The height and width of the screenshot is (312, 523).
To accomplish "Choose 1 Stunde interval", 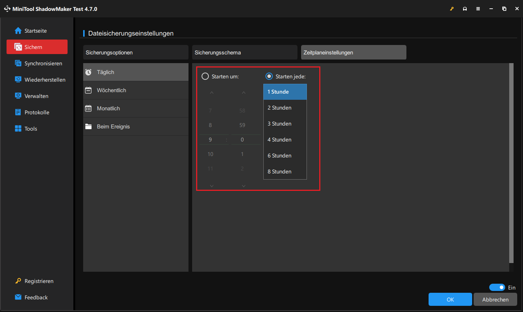I will (285, 92).
